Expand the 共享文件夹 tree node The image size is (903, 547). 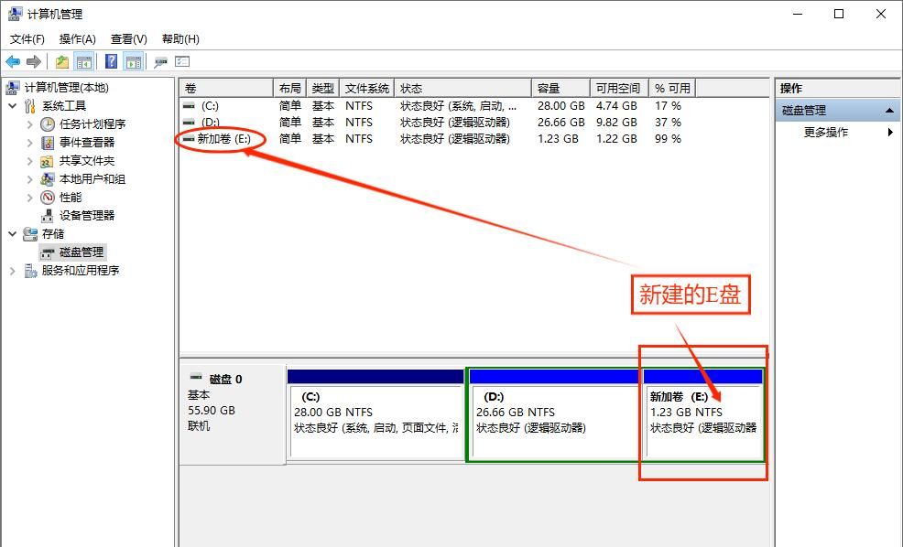29,161
